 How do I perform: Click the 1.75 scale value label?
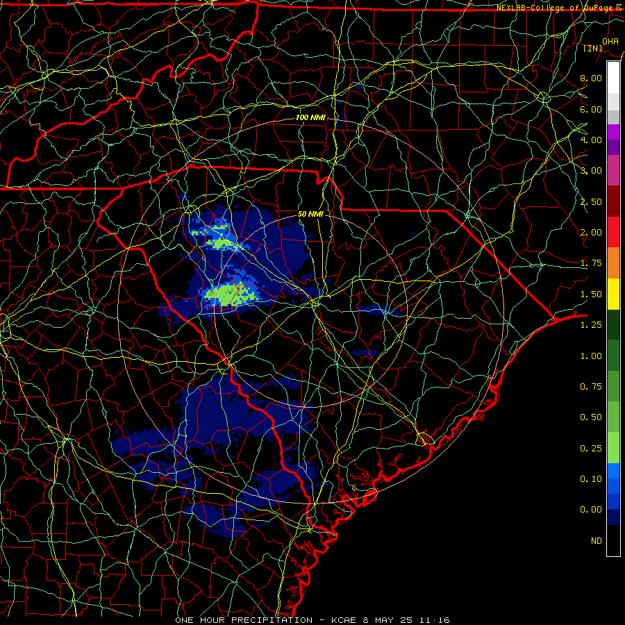click(591, 263)
